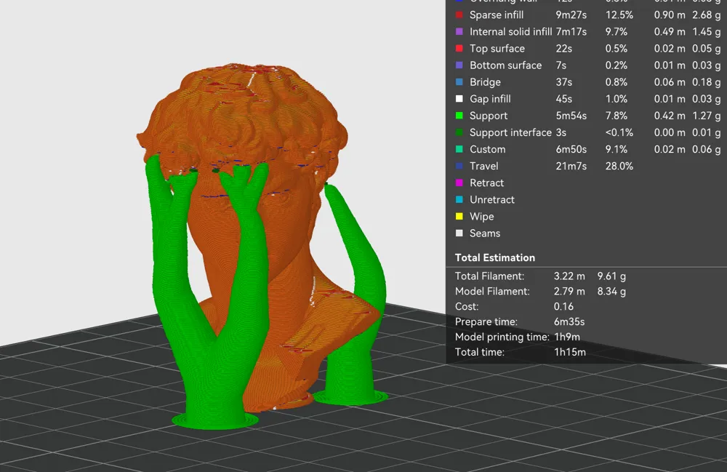Click Support time value 5m54s
This screenshot has width=727, height=472.
pyautogui.click(x=571, y=116)
